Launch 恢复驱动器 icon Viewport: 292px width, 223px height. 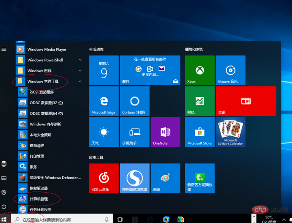tap(23, 188)
